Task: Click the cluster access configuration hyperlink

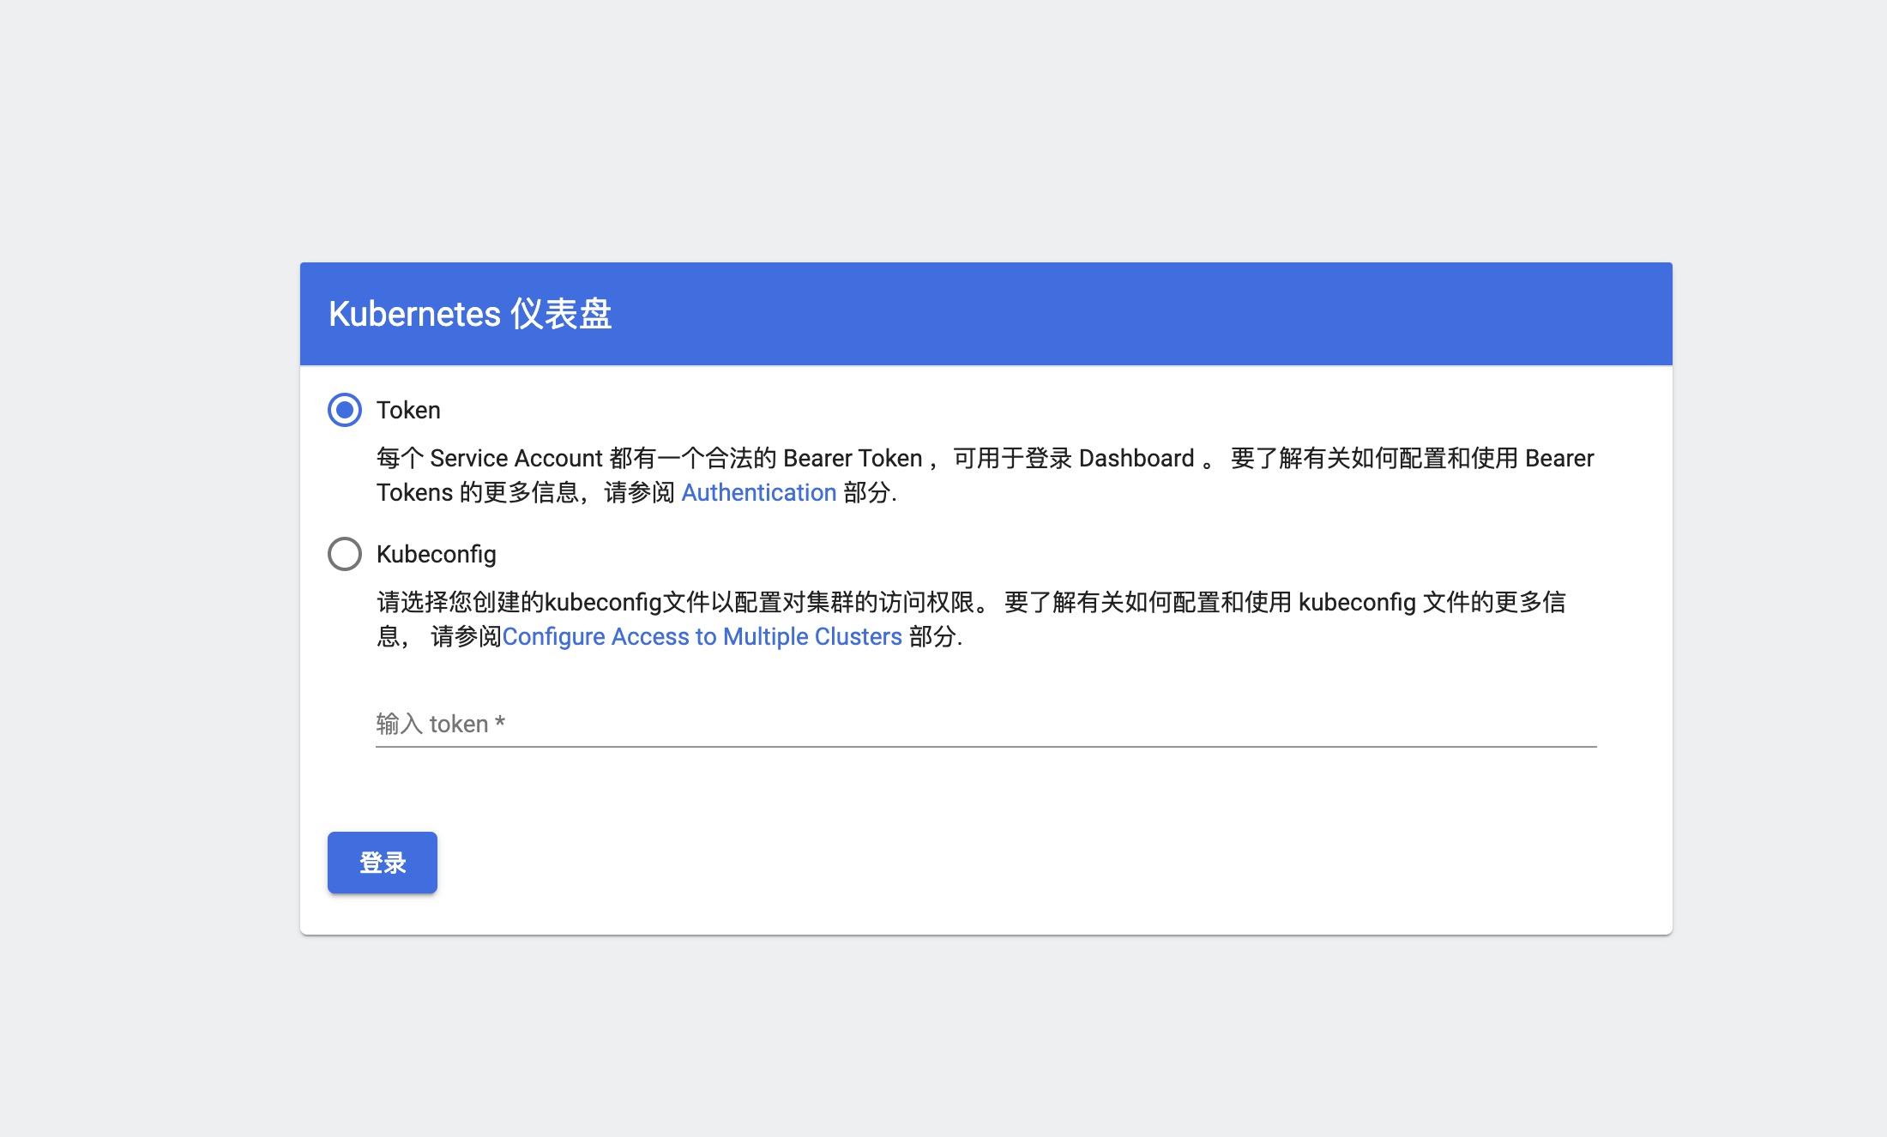Action: [x=703, y=636]
